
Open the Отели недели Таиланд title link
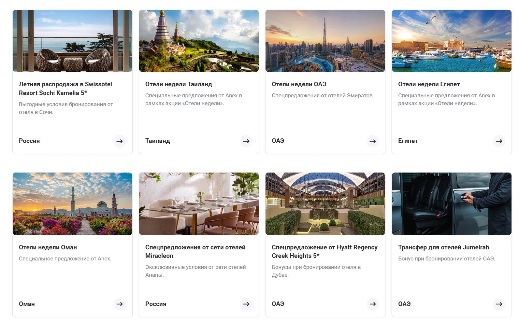179,84
